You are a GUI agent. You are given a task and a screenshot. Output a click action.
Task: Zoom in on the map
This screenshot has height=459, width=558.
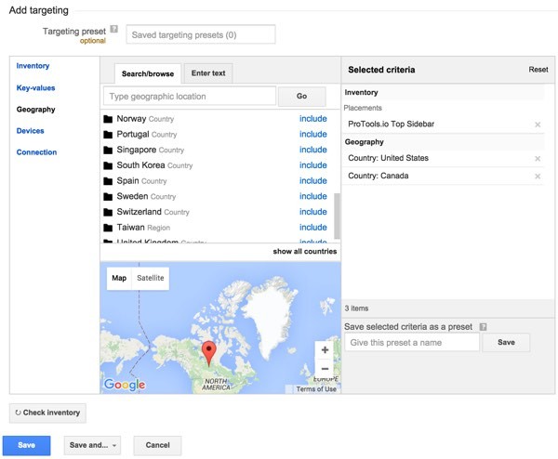coord(324,351)
